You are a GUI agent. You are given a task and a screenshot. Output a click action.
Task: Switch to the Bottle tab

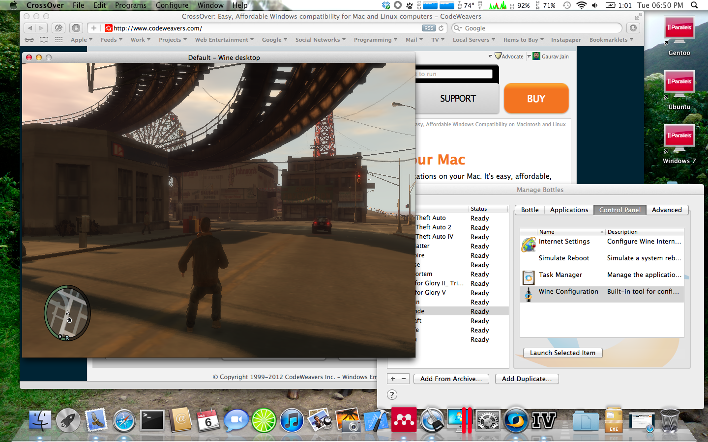530,210
